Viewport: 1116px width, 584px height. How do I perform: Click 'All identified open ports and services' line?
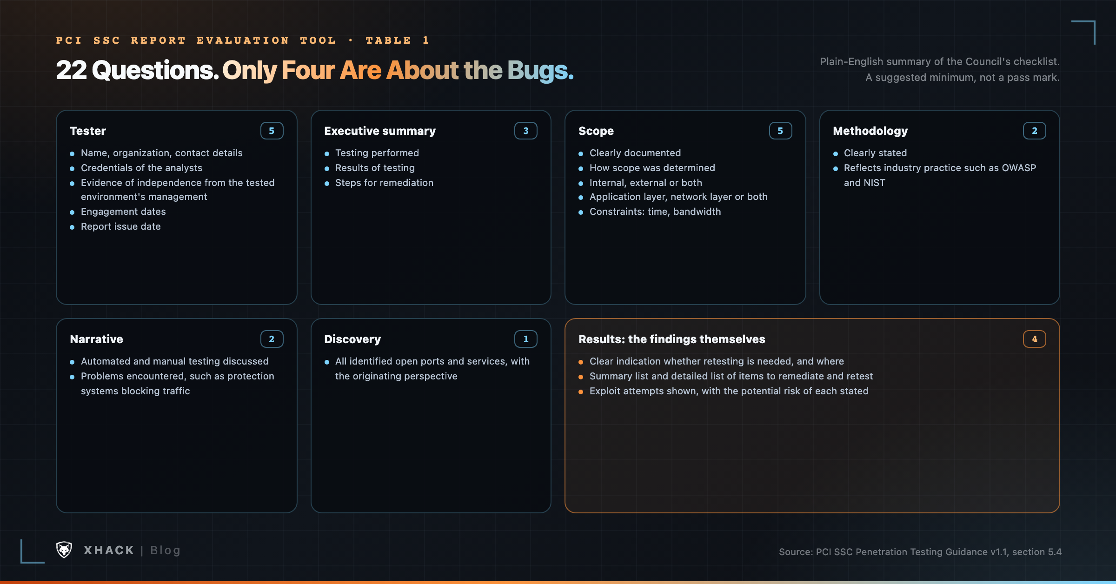point(432,361)
